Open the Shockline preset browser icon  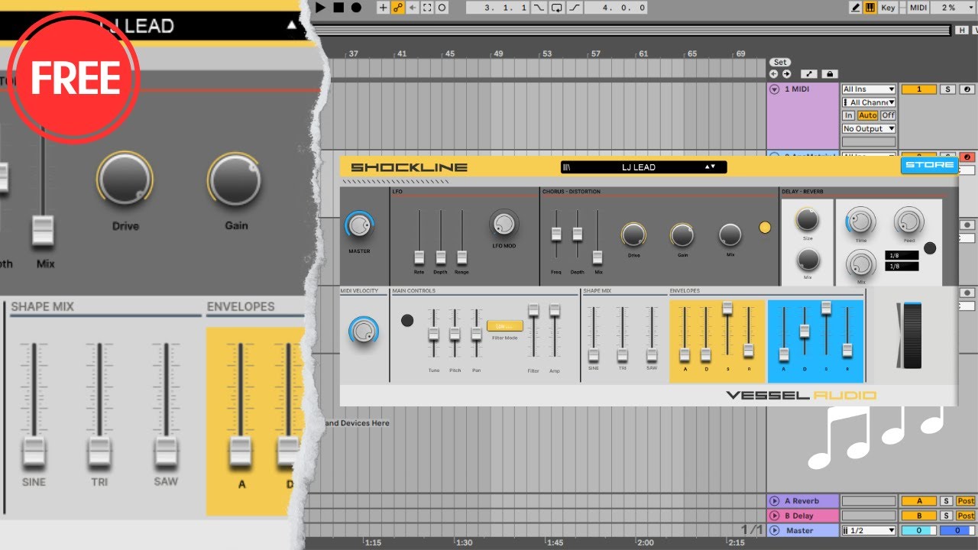(x=566, y=167)
